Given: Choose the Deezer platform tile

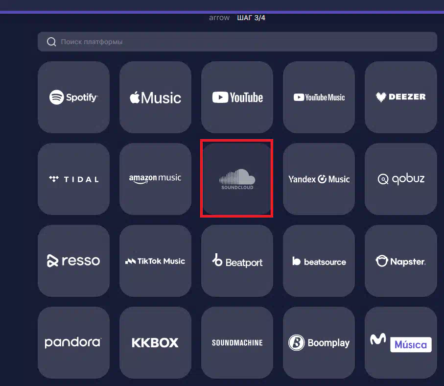Looking at the screenshot, I should click(x=400, y=97).
